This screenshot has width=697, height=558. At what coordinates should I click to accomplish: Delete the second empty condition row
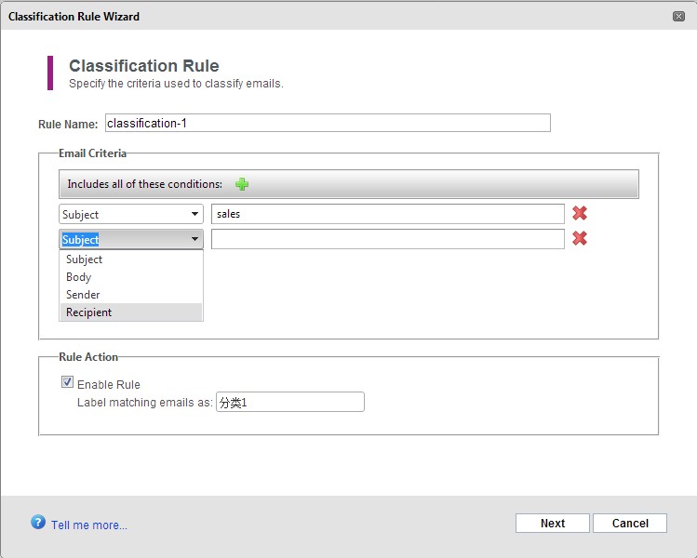pyautogui.click(x=580, y=239)
